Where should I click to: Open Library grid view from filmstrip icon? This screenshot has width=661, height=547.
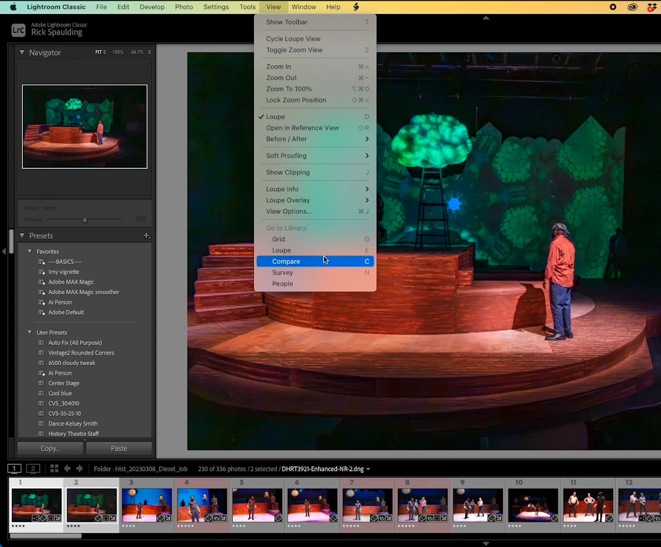click(54, 469)
